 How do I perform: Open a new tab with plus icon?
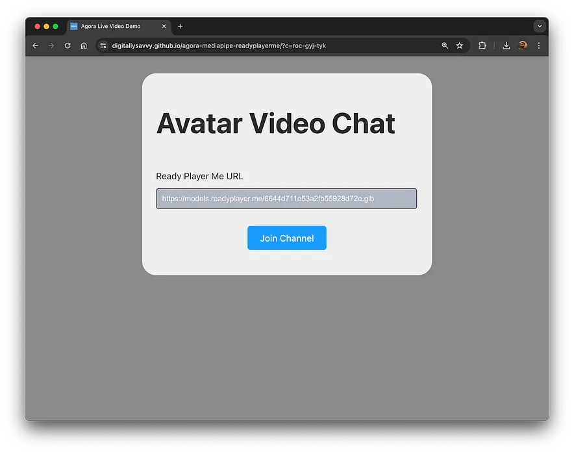click(180, 27)
